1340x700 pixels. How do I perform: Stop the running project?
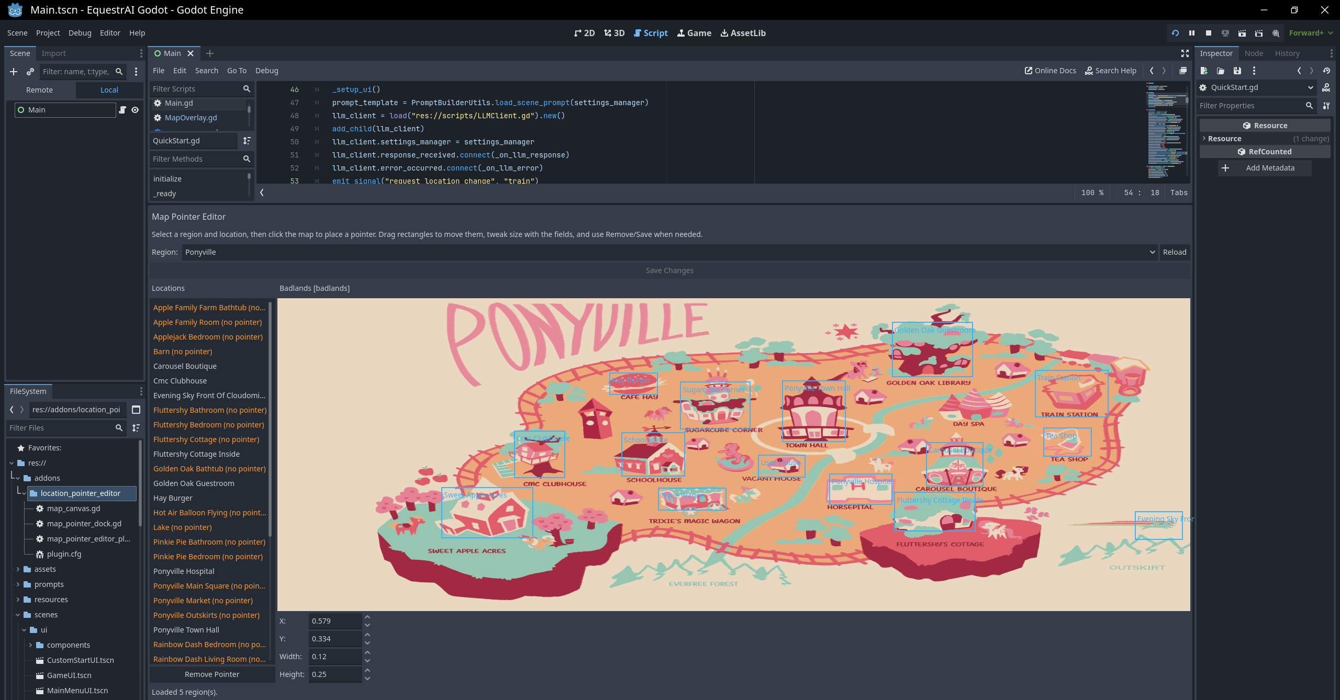coord(1209,33)
